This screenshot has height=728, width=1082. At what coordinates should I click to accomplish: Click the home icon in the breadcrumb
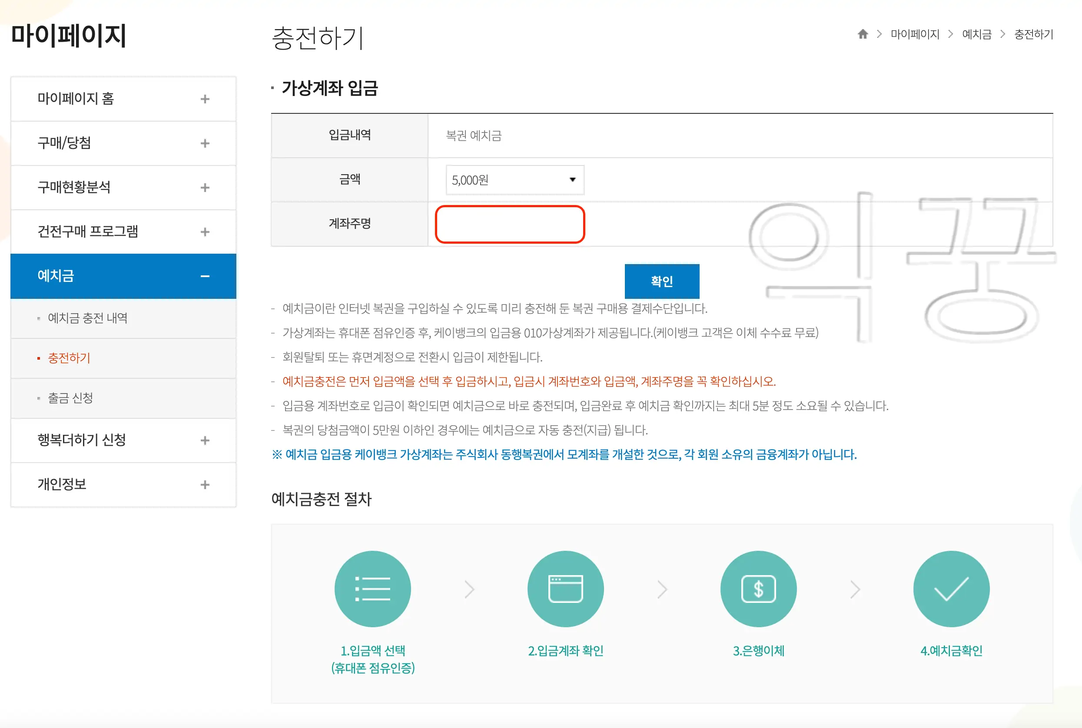[x=863, y=35]
